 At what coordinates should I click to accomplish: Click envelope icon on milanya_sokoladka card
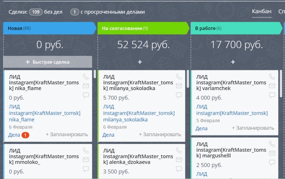pos(179,86)
